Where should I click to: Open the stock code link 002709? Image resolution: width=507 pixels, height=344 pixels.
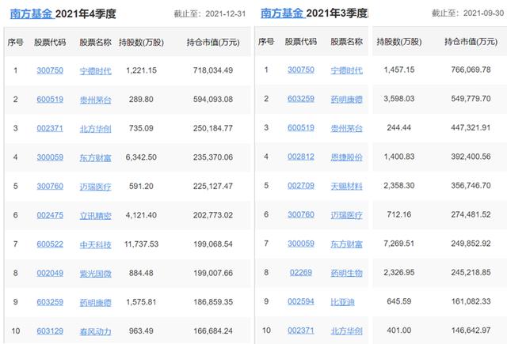pyautogui.click(x=301, y=186)
